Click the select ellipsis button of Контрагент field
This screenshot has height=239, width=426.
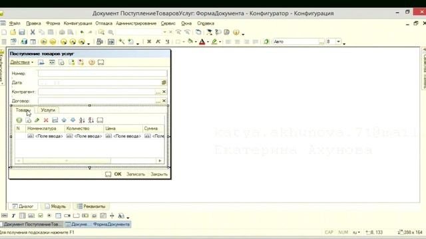pyautogui.click(x=158, y=92)
